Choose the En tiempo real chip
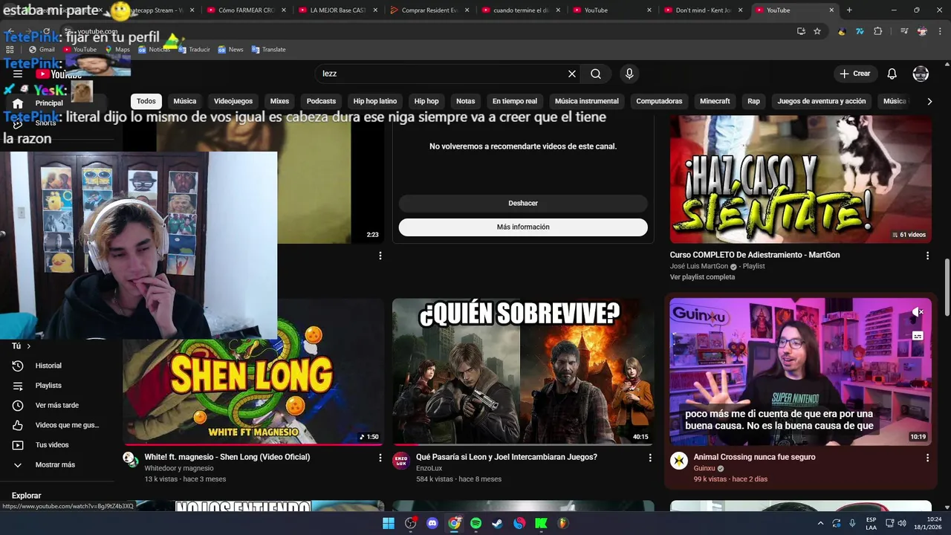The width and height of the screenshot is (951, 535). tap(515, 101)
